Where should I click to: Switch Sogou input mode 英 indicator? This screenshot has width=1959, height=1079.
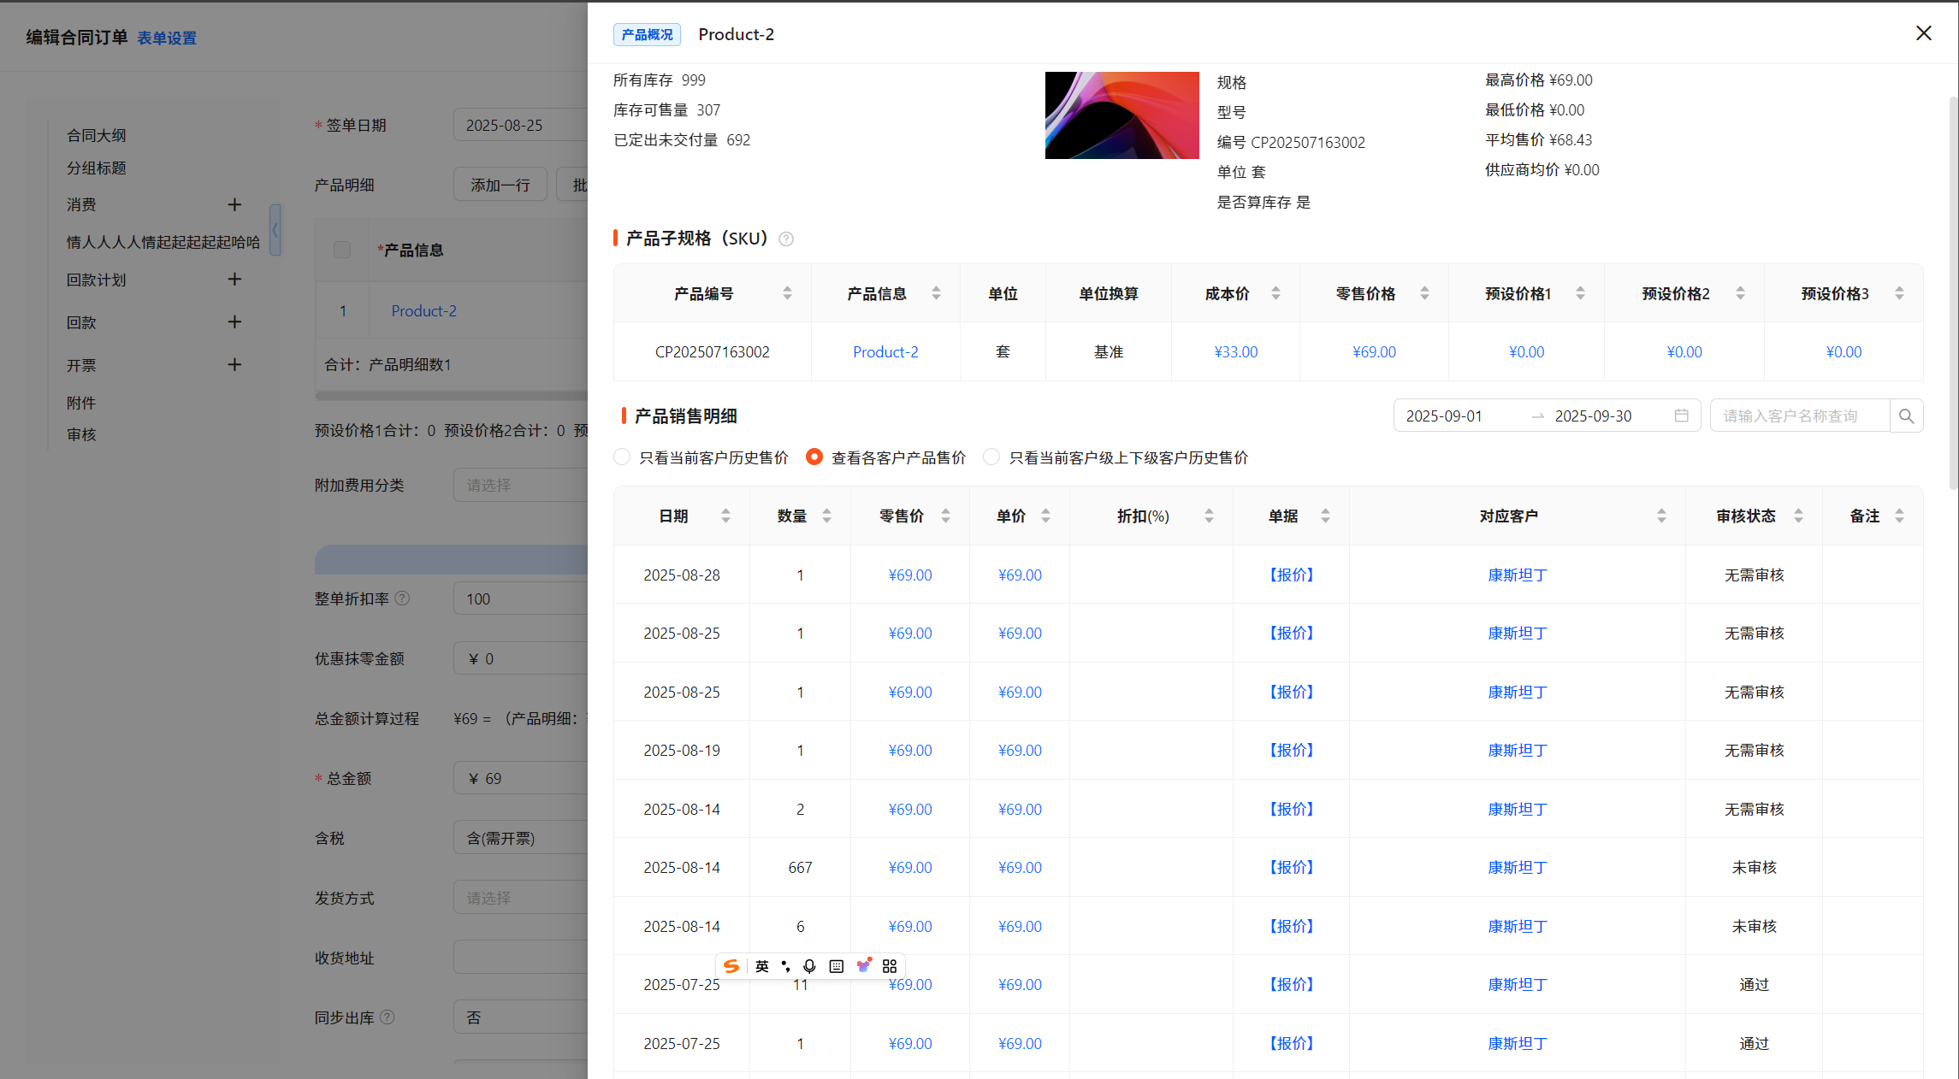761,966
